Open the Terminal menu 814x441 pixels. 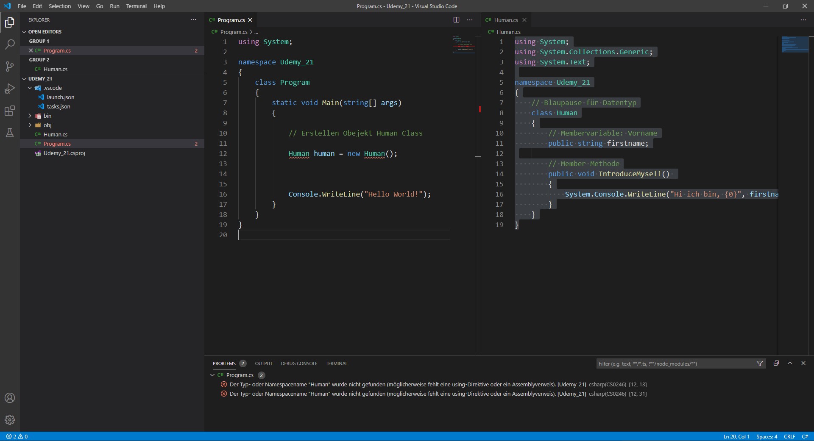(x=136, y=6)
